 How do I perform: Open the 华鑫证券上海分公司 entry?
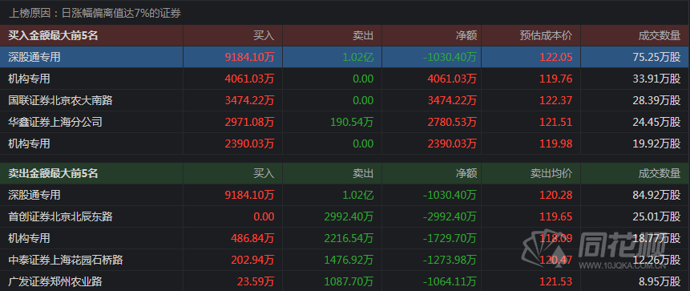pyautogui.click(x=55, y=122)
